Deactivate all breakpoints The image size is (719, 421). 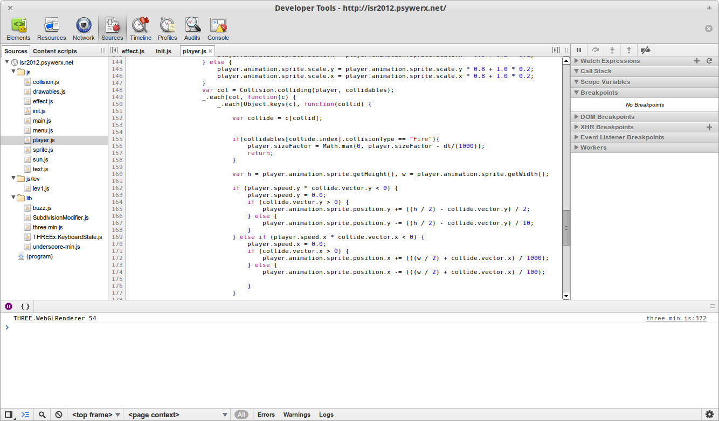[646, 50]
